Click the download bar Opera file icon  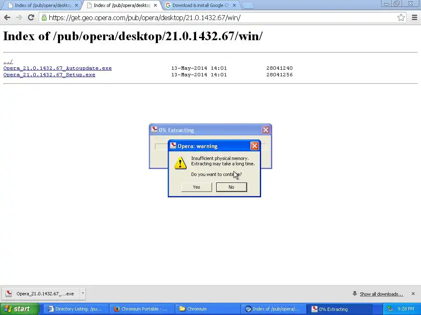[9, 294]
